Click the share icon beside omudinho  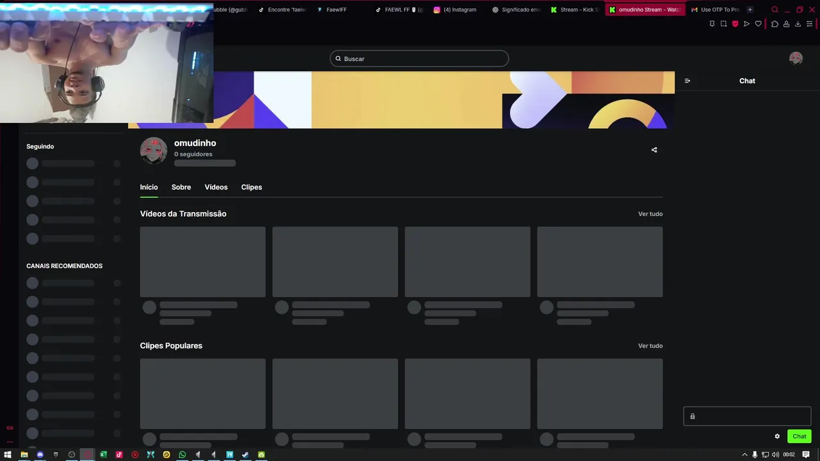tap(654, 150)
